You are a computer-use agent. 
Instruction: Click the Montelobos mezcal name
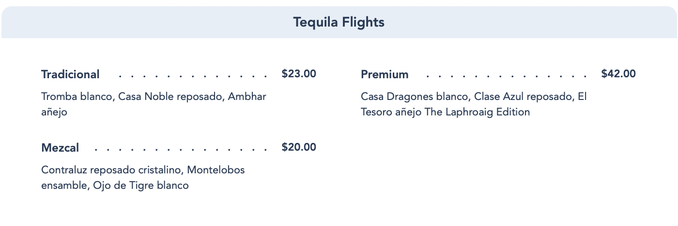(216, 170)
